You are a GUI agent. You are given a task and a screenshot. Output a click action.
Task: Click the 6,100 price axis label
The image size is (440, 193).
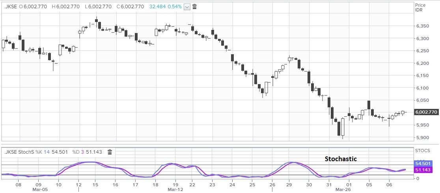point(422,88)
